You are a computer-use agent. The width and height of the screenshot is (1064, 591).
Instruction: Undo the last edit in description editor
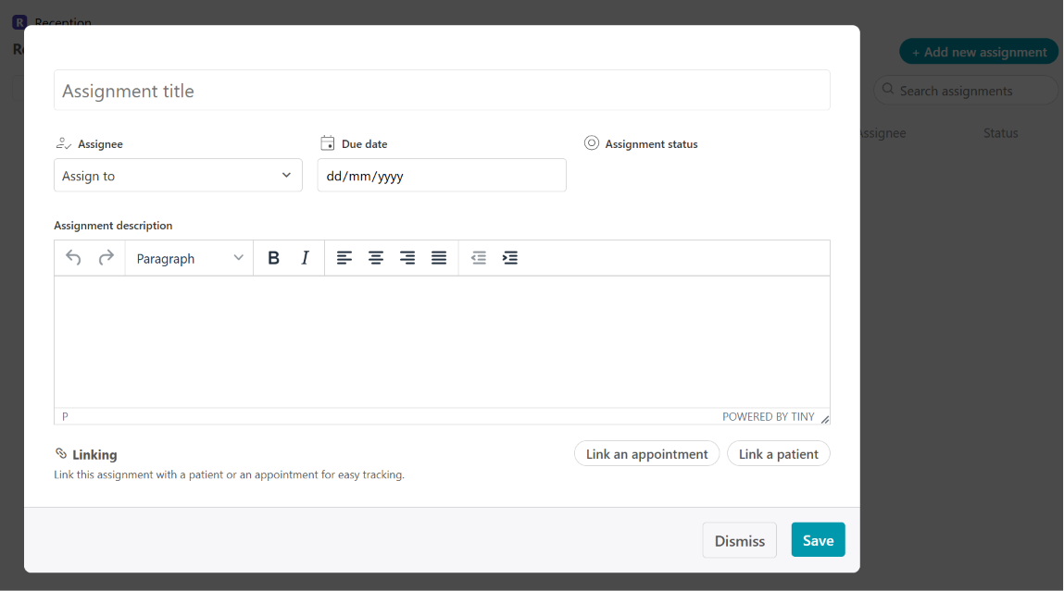pos(73,257)
